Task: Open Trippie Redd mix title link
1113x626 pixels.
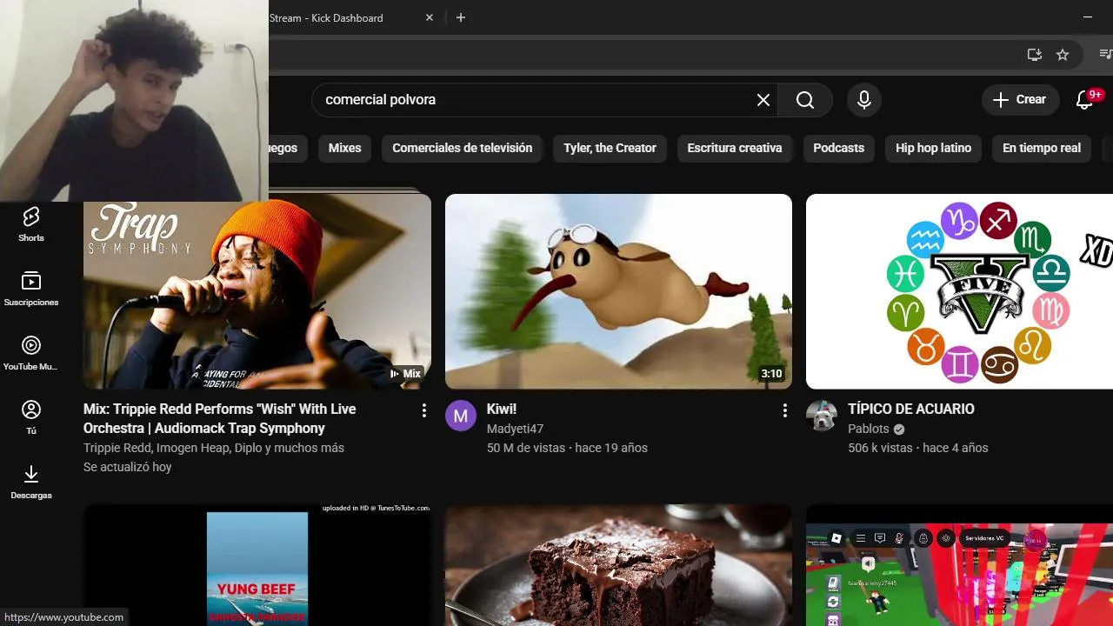Action: click(220, 418)
